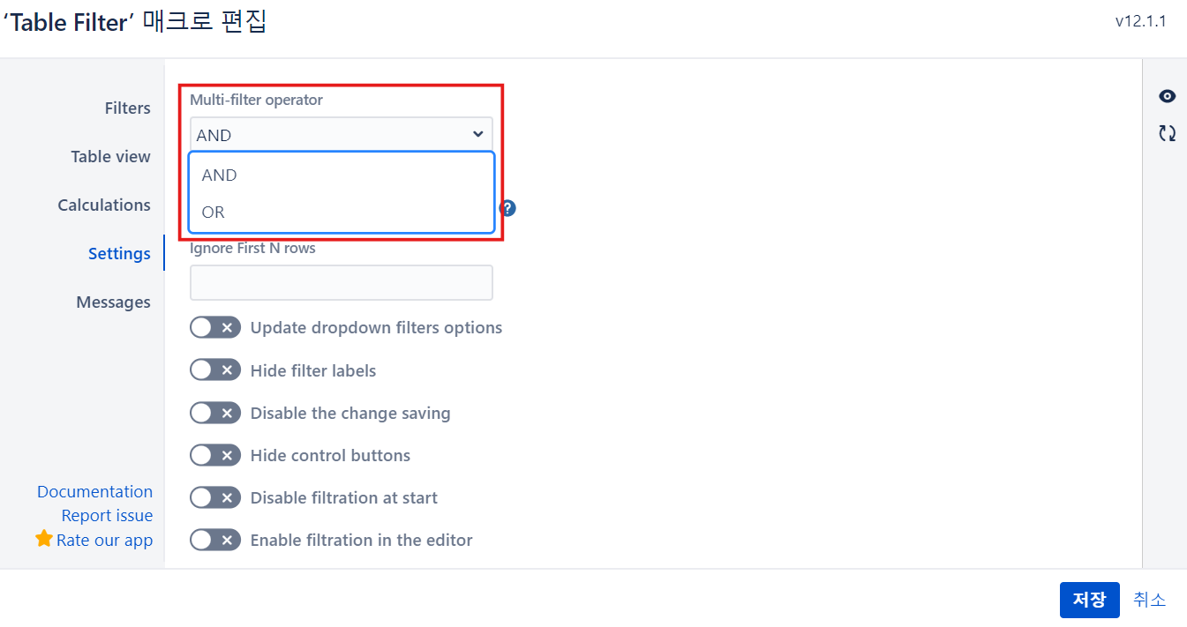Go to the Calculations tab
The width and height of the screenshot is (1187, 627).
coord(104,205)
